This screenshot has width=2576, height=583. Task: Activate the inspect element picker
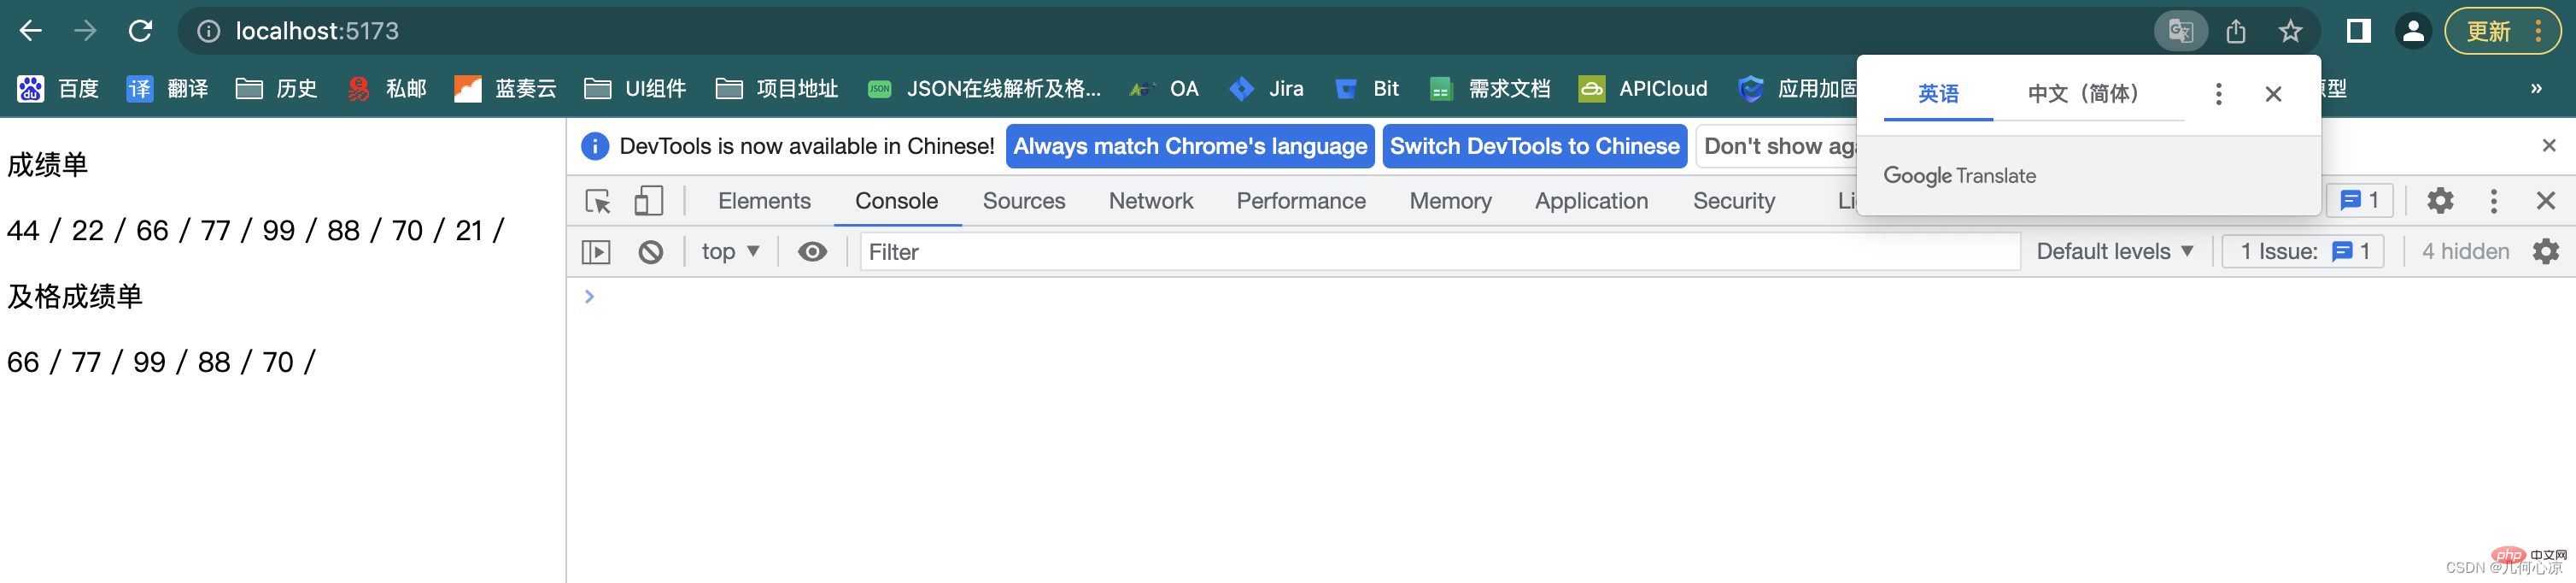coord(598,202)
